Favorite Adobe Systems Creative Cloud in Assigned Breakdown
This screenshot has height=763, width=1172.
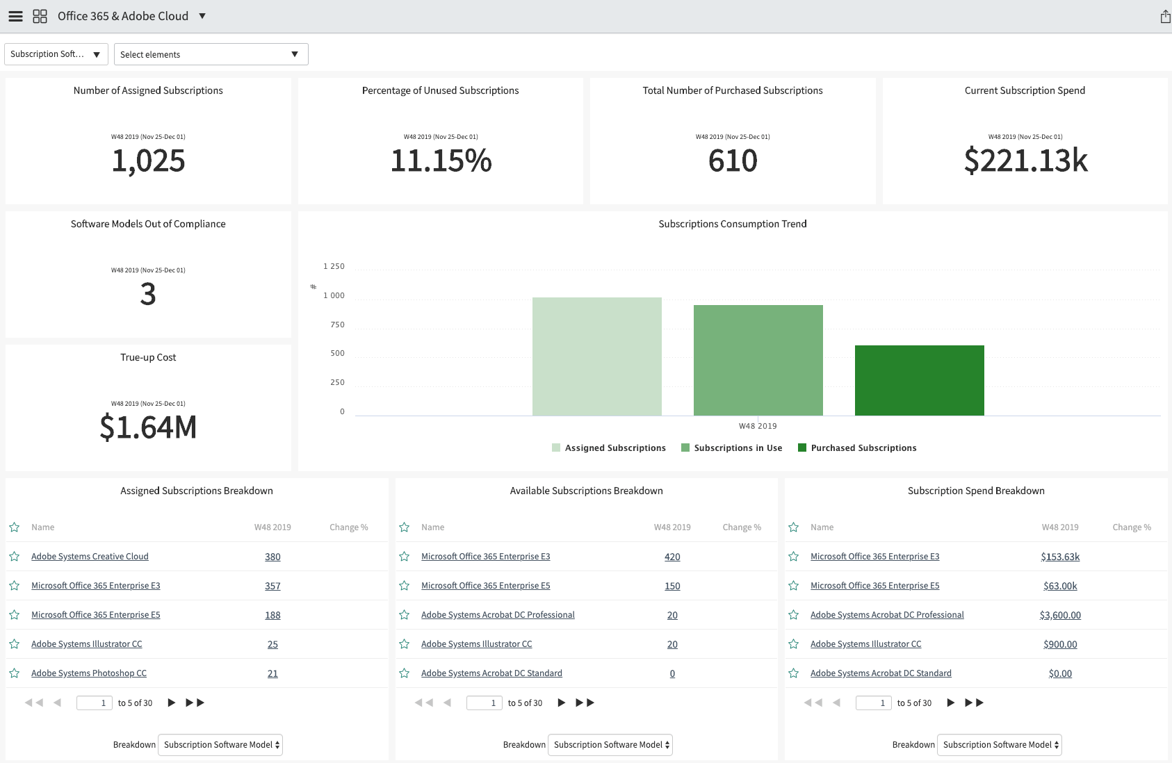(x=14, y=557)
